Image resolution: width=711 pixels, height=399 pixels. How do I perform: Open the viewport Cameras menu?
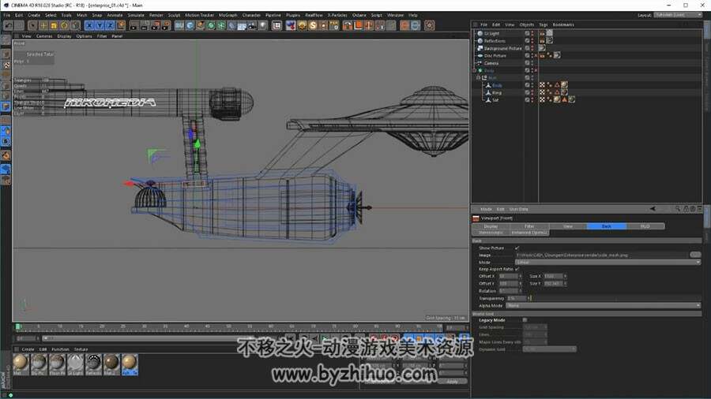(44, 35)
